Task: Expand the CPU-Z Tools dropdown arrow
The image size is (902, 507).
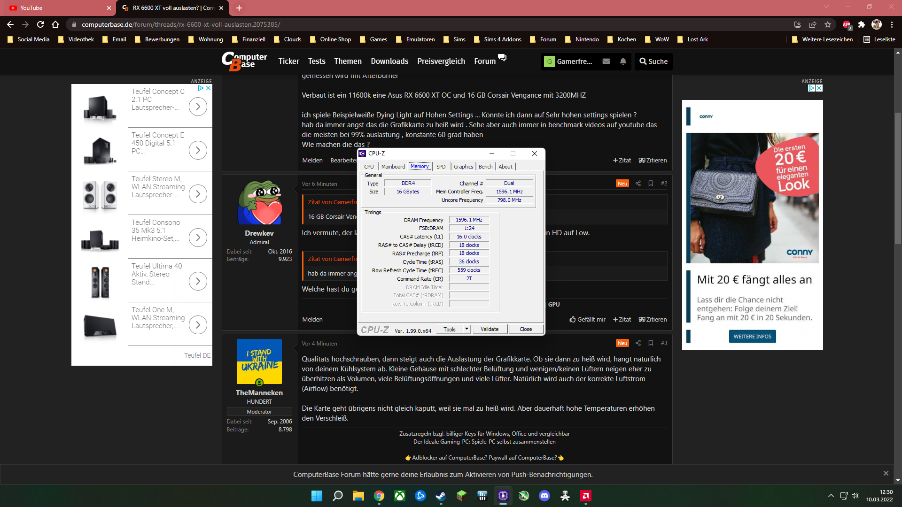Action: click(467, 329)
